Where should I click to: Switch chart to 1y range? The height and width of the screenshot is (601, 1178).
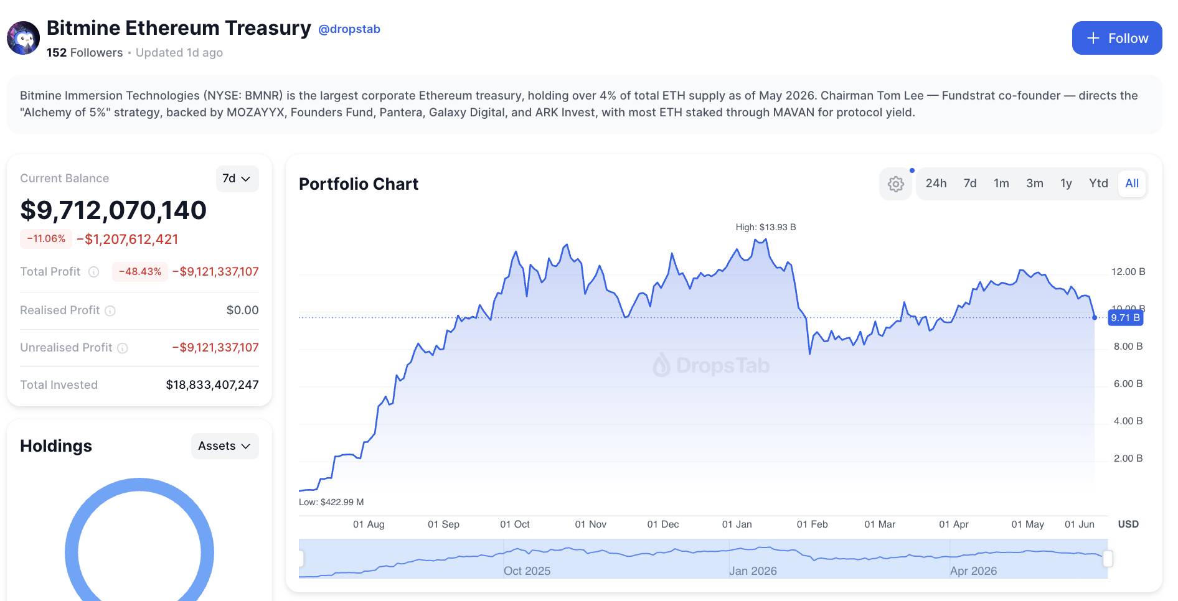click(1066, 184)
